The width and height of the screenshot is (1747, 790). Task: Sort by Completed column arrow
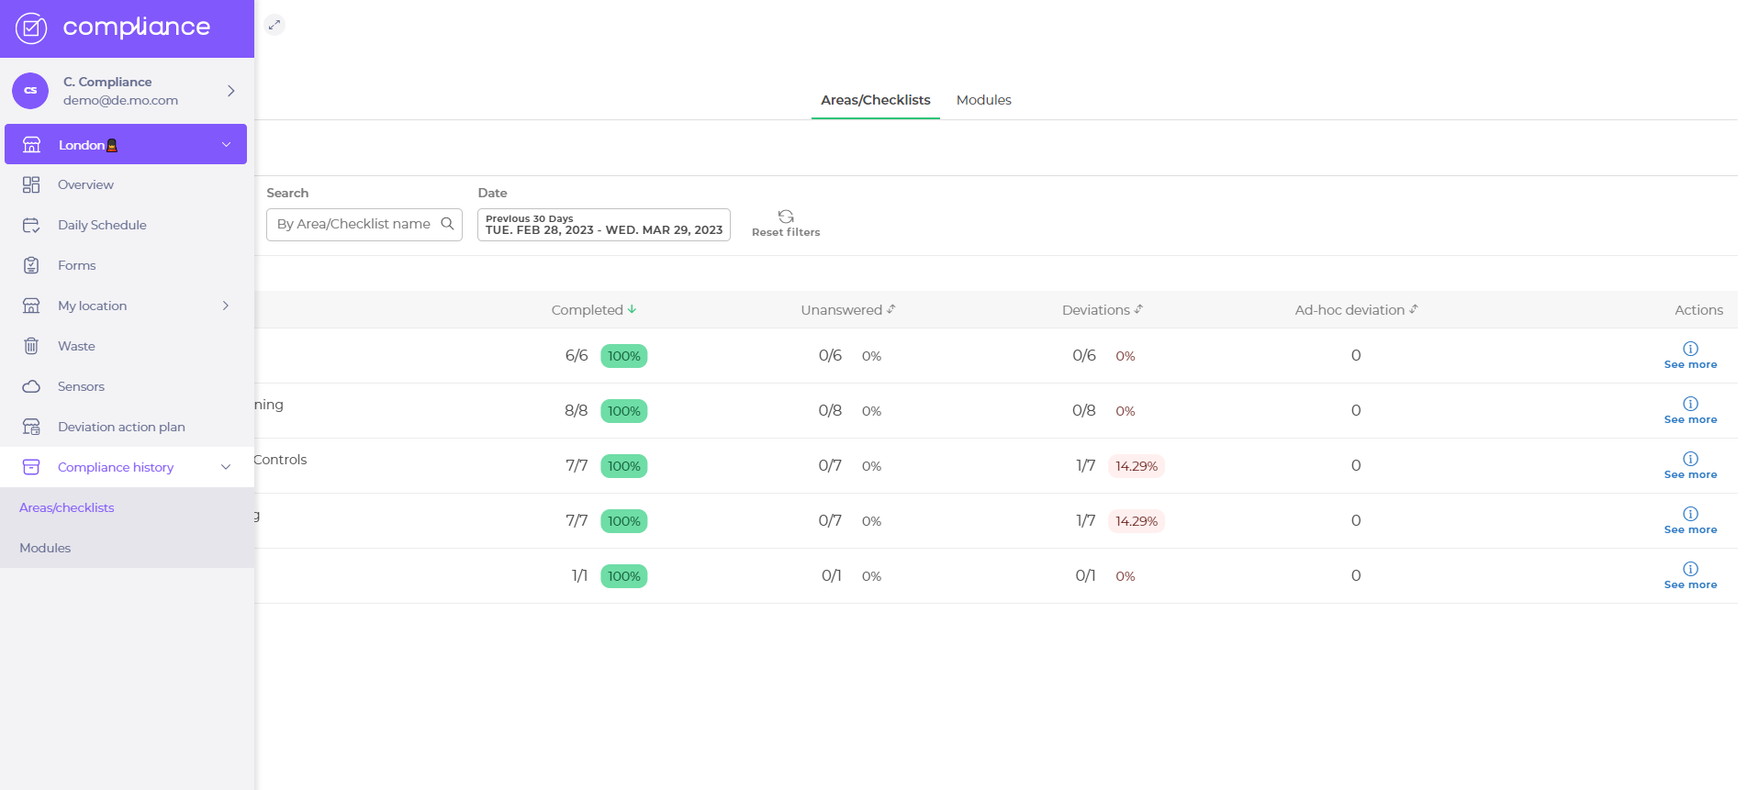pos(632,309)
